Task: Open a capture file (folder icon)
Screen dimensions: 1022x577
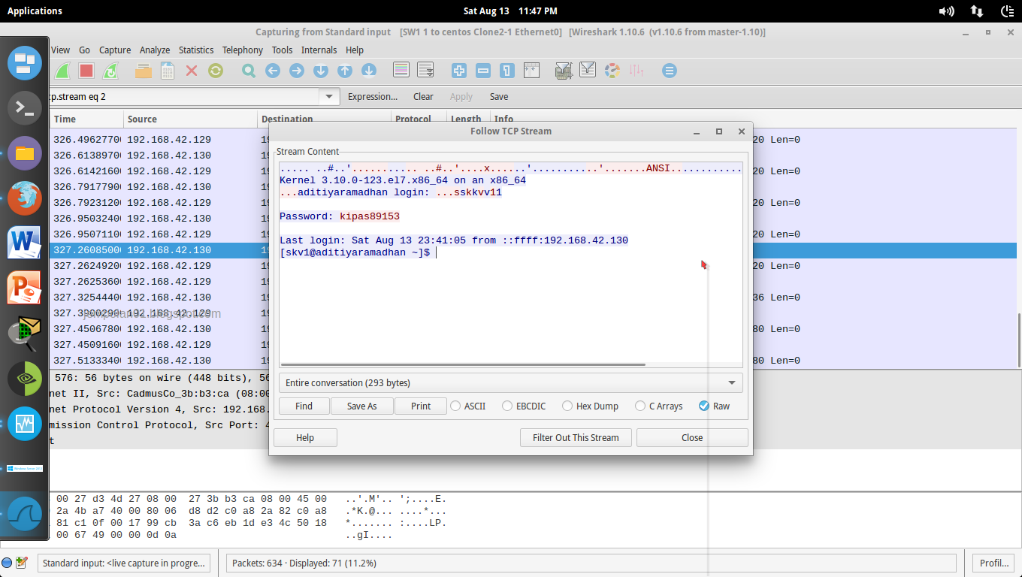Action: click(x=144, y=71)
